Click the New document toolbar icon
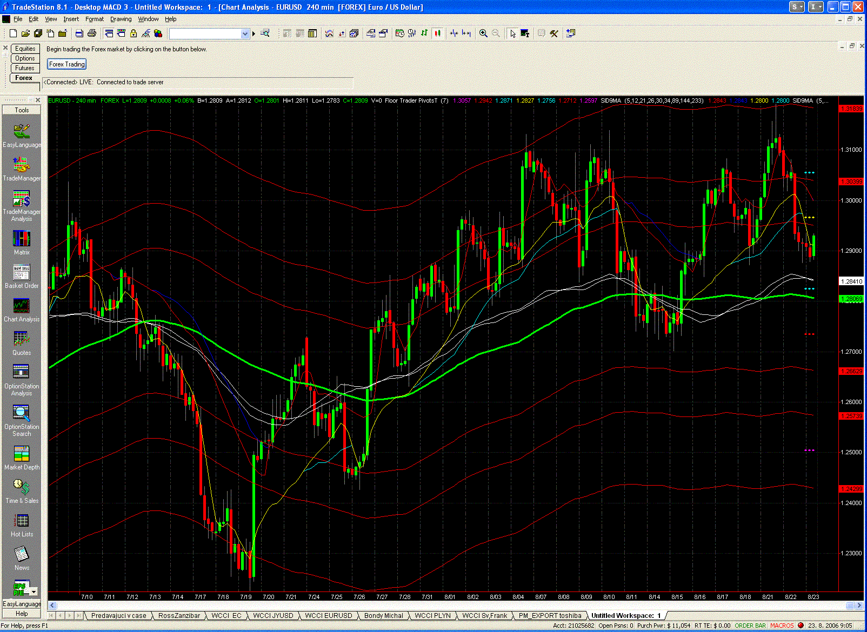This screenshot has width=867, height=632. pyautogui.click(x=13, y=33)
